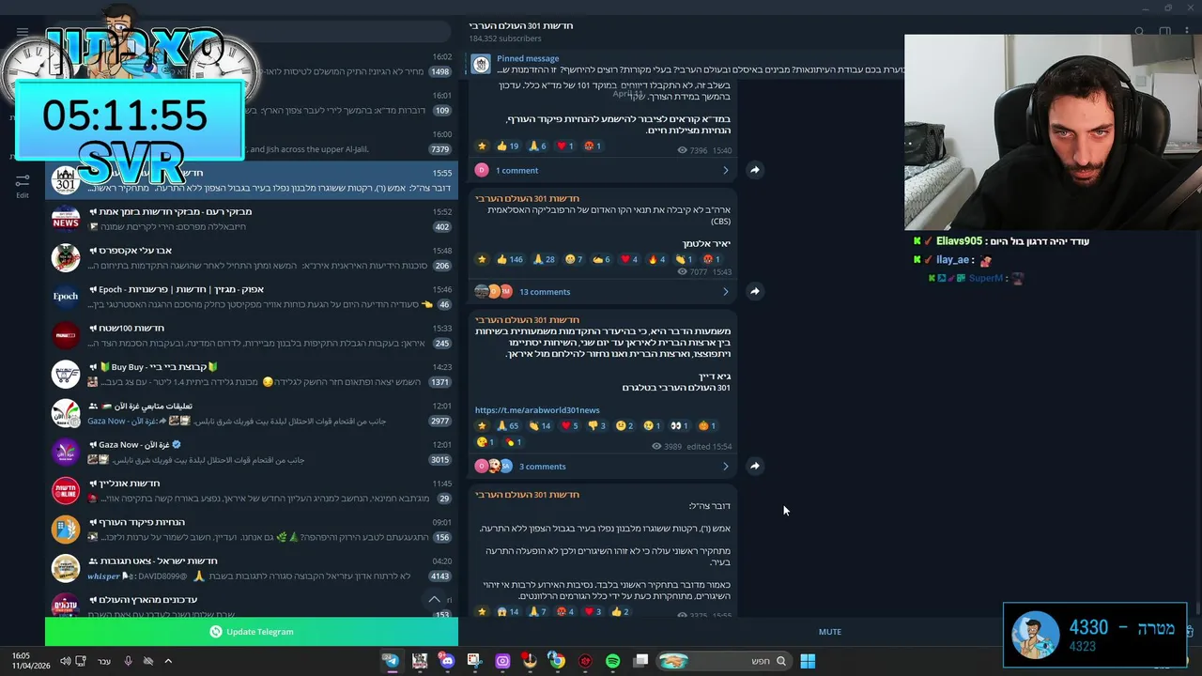Toggle the thumbs-up 19 reaction

tap(507, 146)
